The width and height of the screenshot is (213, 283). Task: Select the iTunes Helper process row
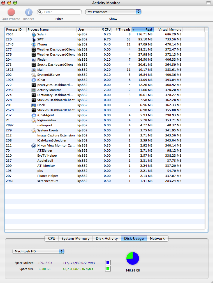[x=105, y=176]
